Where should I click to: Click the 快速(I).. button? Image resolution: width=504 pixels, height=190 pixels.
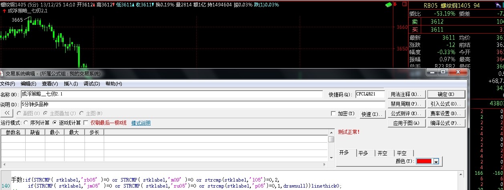372,114
